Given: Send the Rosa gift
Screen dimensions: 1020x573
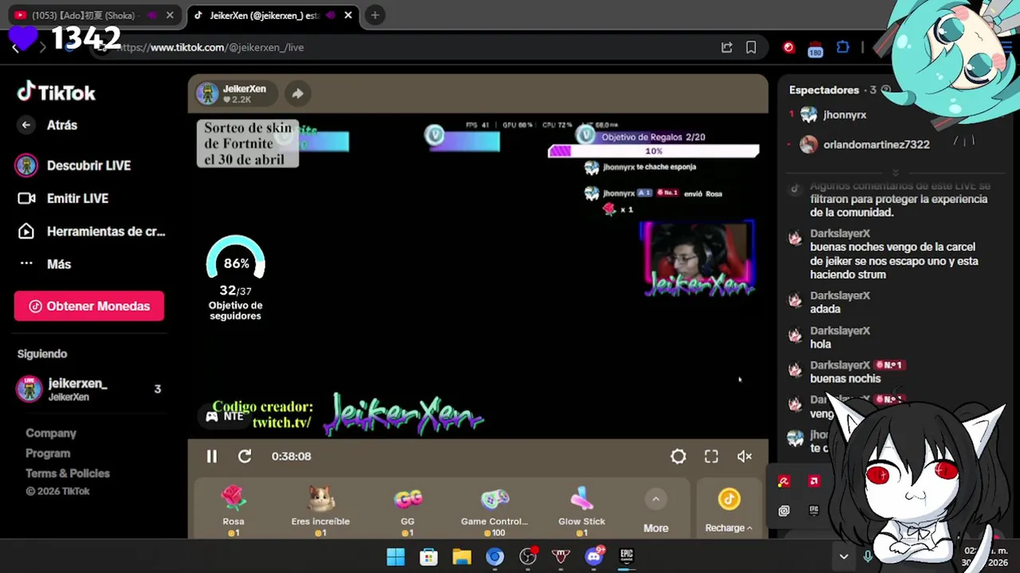Looking at the screenshot, I should tap(233, 510).
